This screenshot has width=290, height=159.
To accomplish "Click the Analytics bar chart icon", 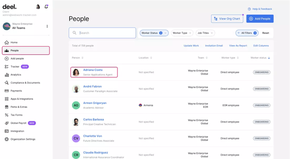I will (6, 75).
